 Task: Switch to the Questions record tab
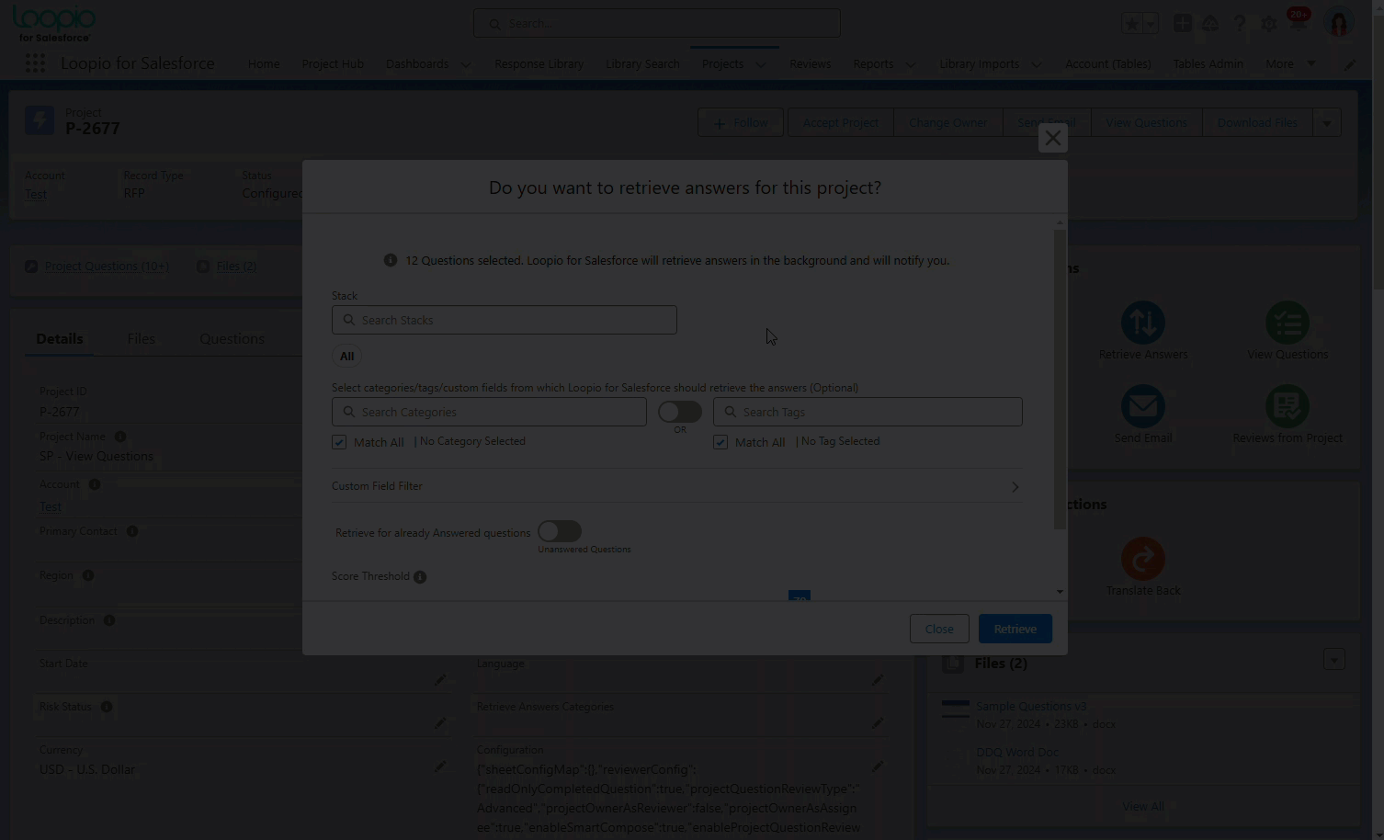coord(232,339)
